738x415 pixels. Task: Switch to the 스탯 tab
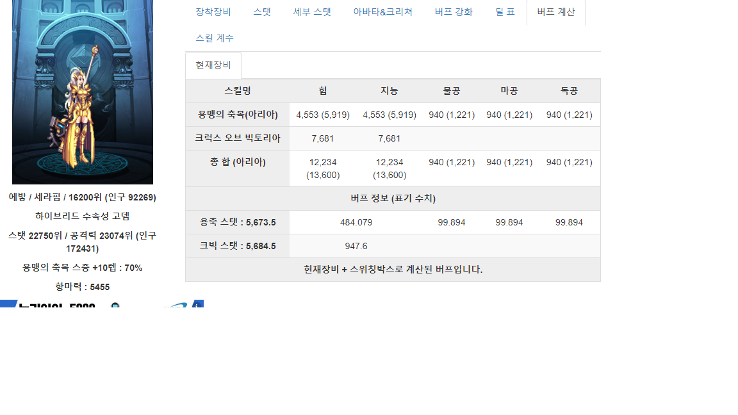[262, 12]
